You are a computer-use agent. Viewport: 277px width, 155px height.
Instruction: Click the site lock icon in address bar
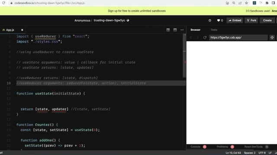tap(11, 3)
